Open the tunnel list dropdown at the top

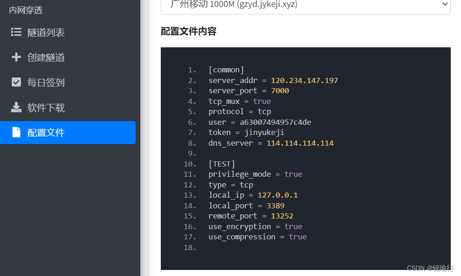[305, 4]
